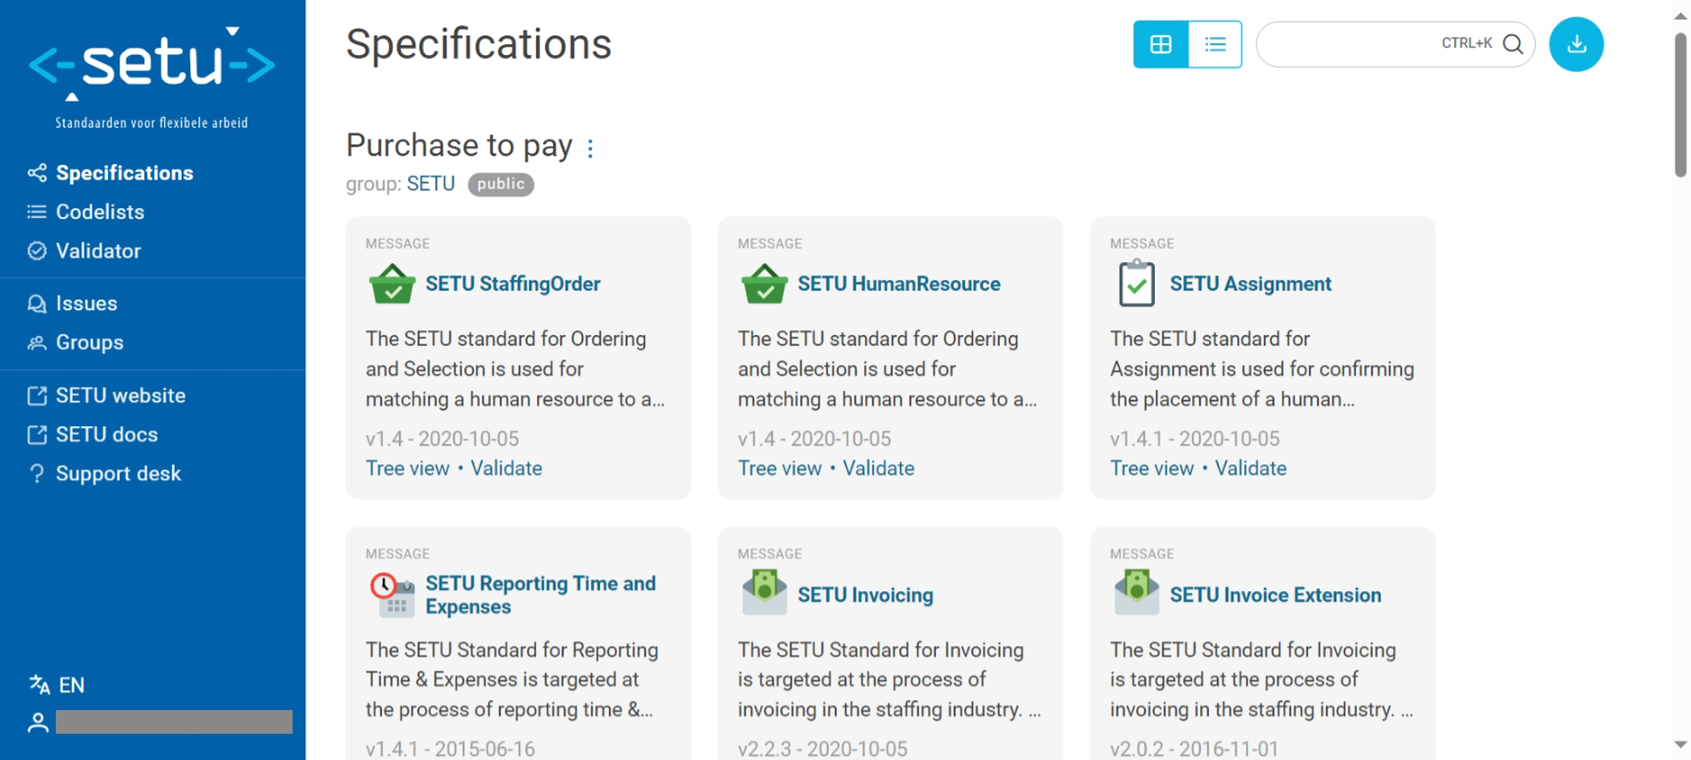
Task: Click version text v1.4.1 - 2020-10-05
Action: (x=1195, y=438)
